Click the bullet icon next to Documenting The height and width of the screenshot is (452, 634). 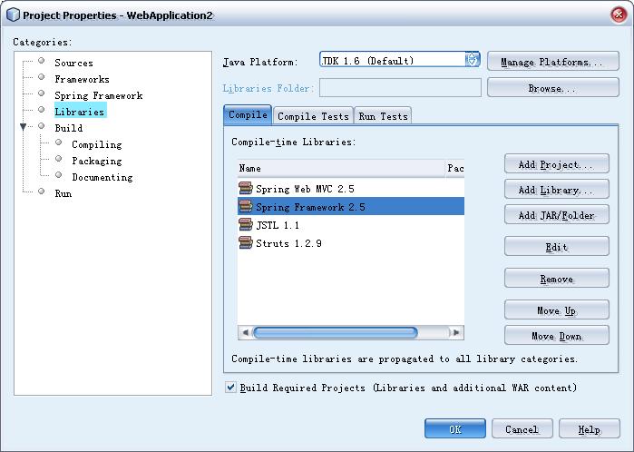click(x=59, y=175)
